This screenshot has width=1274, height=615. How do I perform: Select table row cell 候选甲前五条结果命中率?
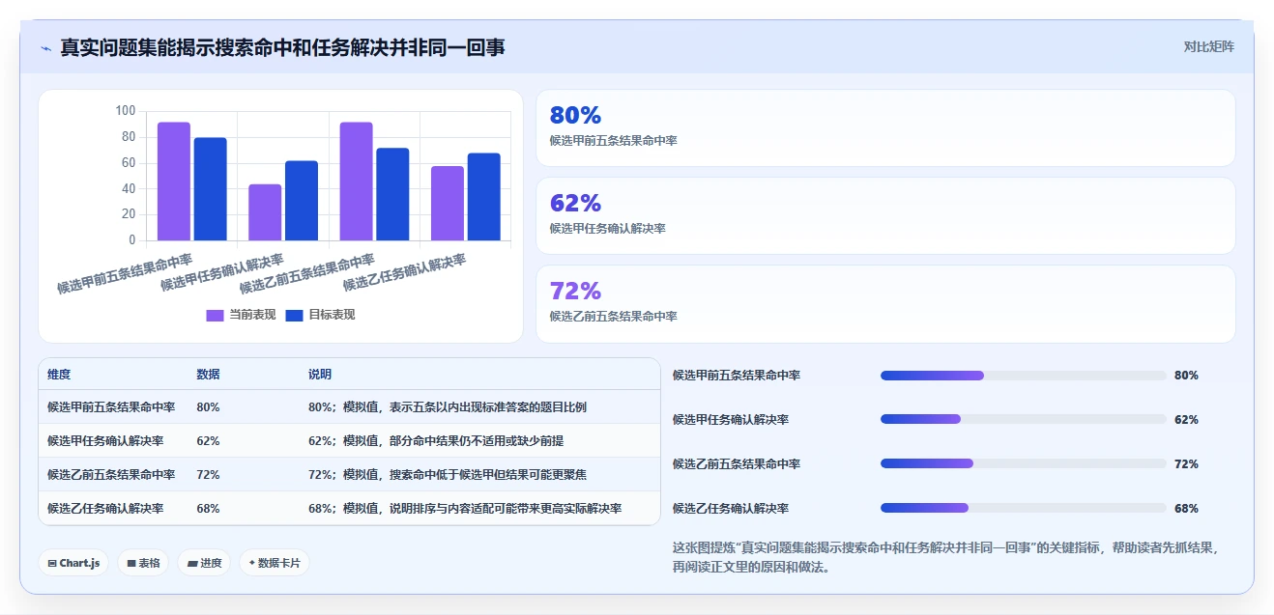point(111,407)
